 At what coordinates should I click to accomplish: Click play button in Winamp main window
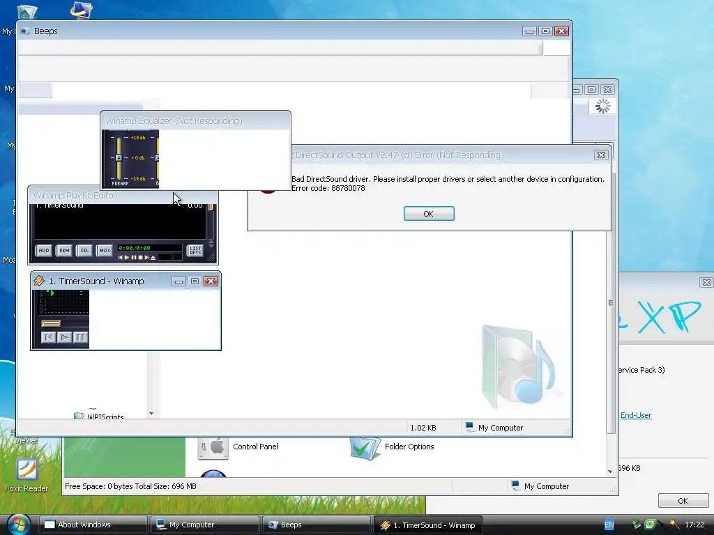(64, 337)
